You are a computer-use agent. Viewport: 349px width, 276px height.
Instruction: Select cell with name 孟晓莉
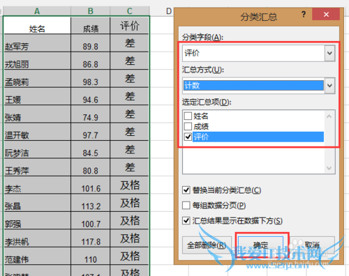pos(37,79)
